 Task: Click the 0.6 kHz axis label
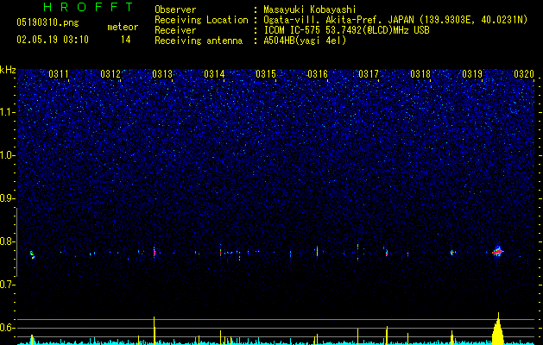click(7, 328)
